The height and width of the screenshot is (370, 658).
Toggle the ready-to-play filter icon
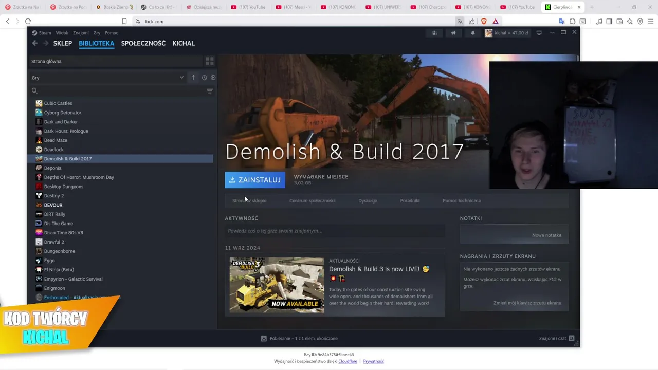click(213, 78)
